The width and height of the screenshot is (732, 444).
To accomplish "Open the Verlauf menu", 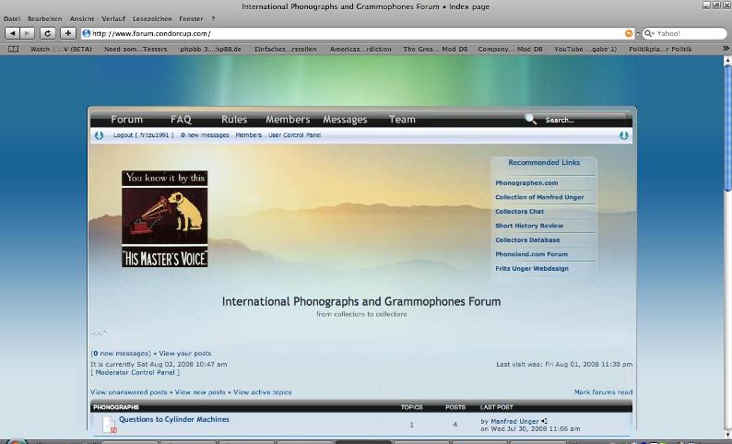I will click(113, 18).
